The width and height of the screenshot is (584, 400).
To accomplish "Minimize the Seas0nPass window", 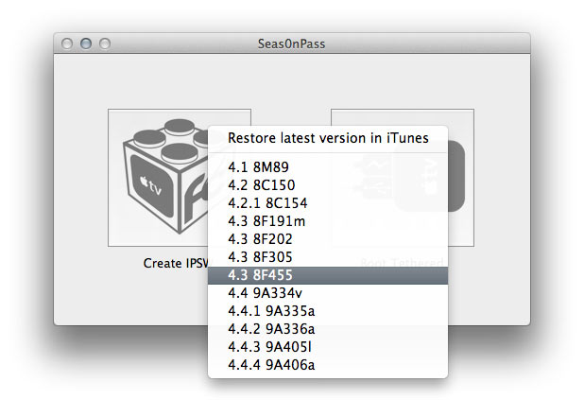I will (x=86, y=43).
